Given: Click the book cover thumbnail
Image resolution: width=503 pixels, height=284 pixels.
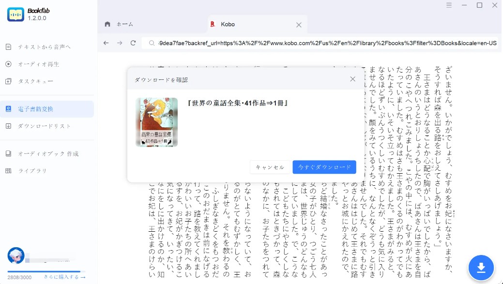Looking at the screenshot, I should 156,122.
